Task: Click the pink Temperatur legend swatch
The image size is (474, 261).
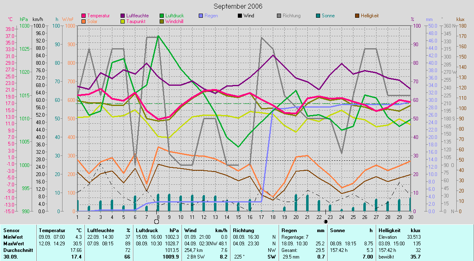Action: click(x=84, y=16)
